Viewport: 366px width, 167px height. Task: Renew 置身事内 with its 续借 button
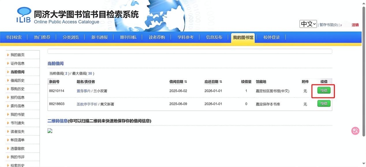(x=324, y=90)
